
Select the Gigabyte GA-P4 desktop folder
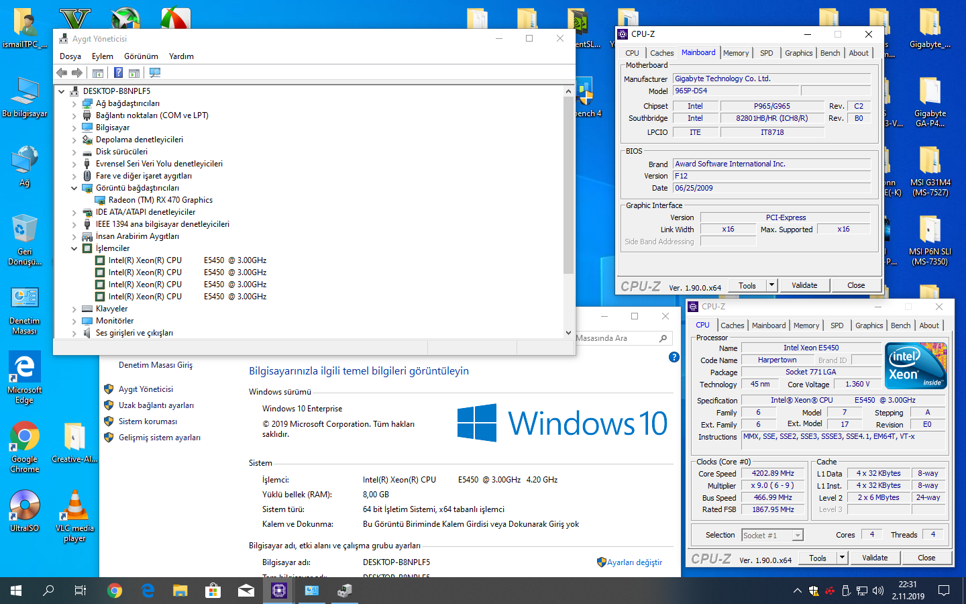coord(930,102)
